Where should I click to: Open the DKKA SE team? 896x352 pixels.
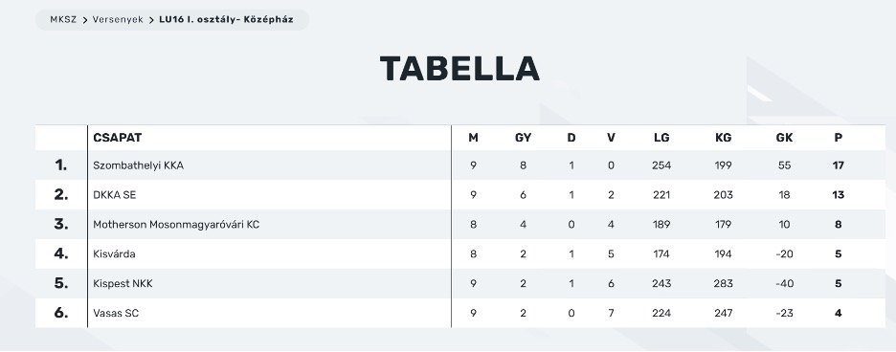[x=114, y=195]
